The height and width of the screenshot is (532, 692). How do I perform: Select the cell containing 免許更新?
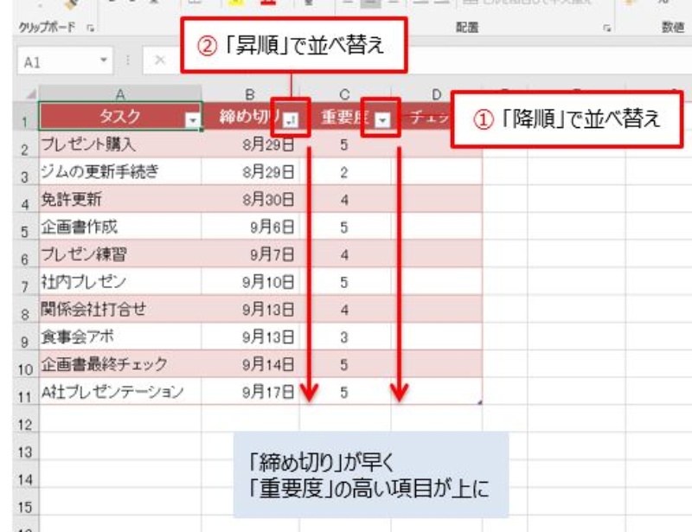click(x=119, y=200)
